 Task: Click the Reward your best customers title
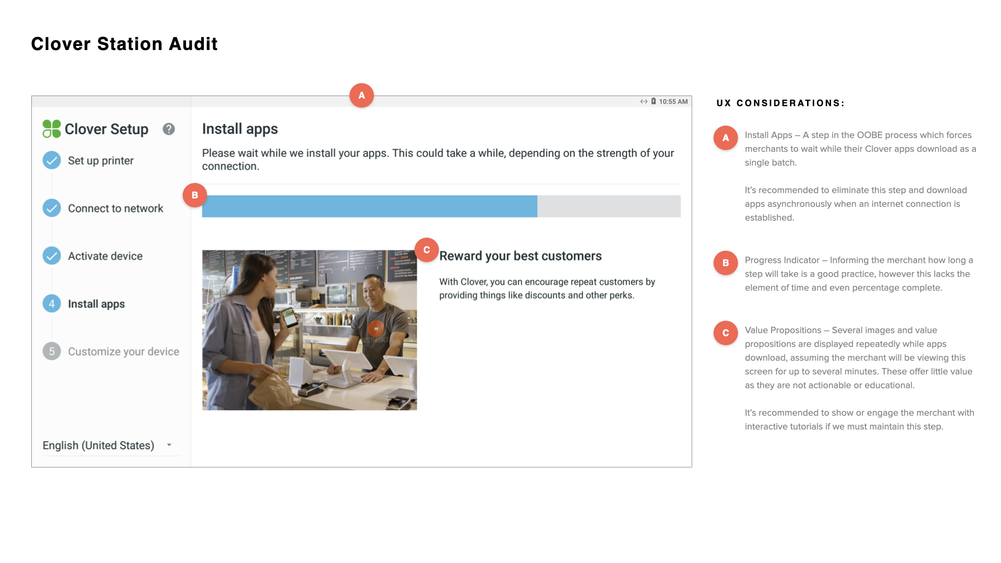coord(520,256)
